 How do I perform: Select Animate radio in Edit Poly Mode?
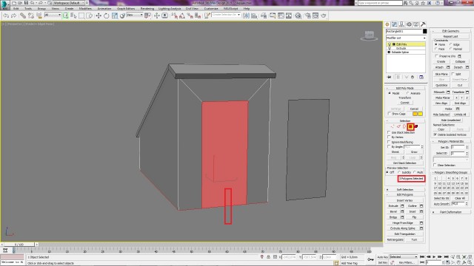tap(408, 93)
